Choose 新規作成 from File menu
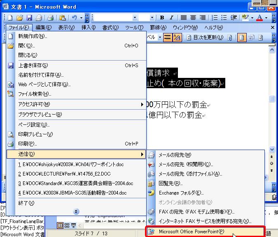Screen dimensions: 278x237 click(76, 36)
